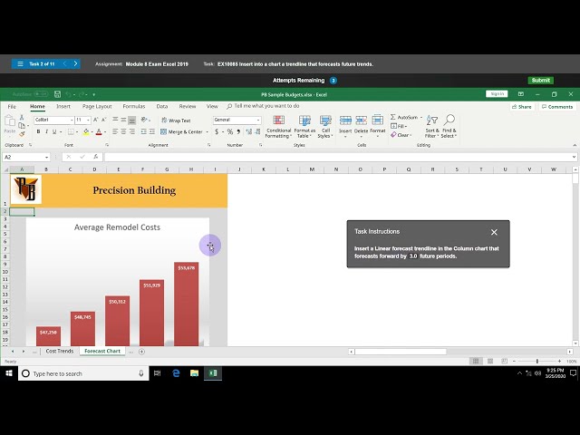Click the Increase Decimal icon

tap(249, 131)
